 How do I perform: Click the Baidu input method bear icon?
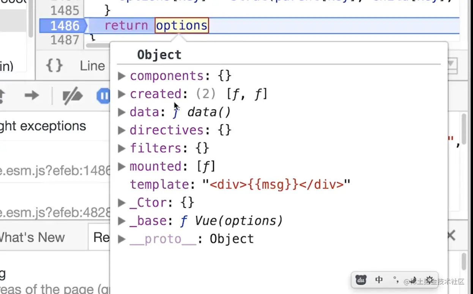(x=361, y=280)
